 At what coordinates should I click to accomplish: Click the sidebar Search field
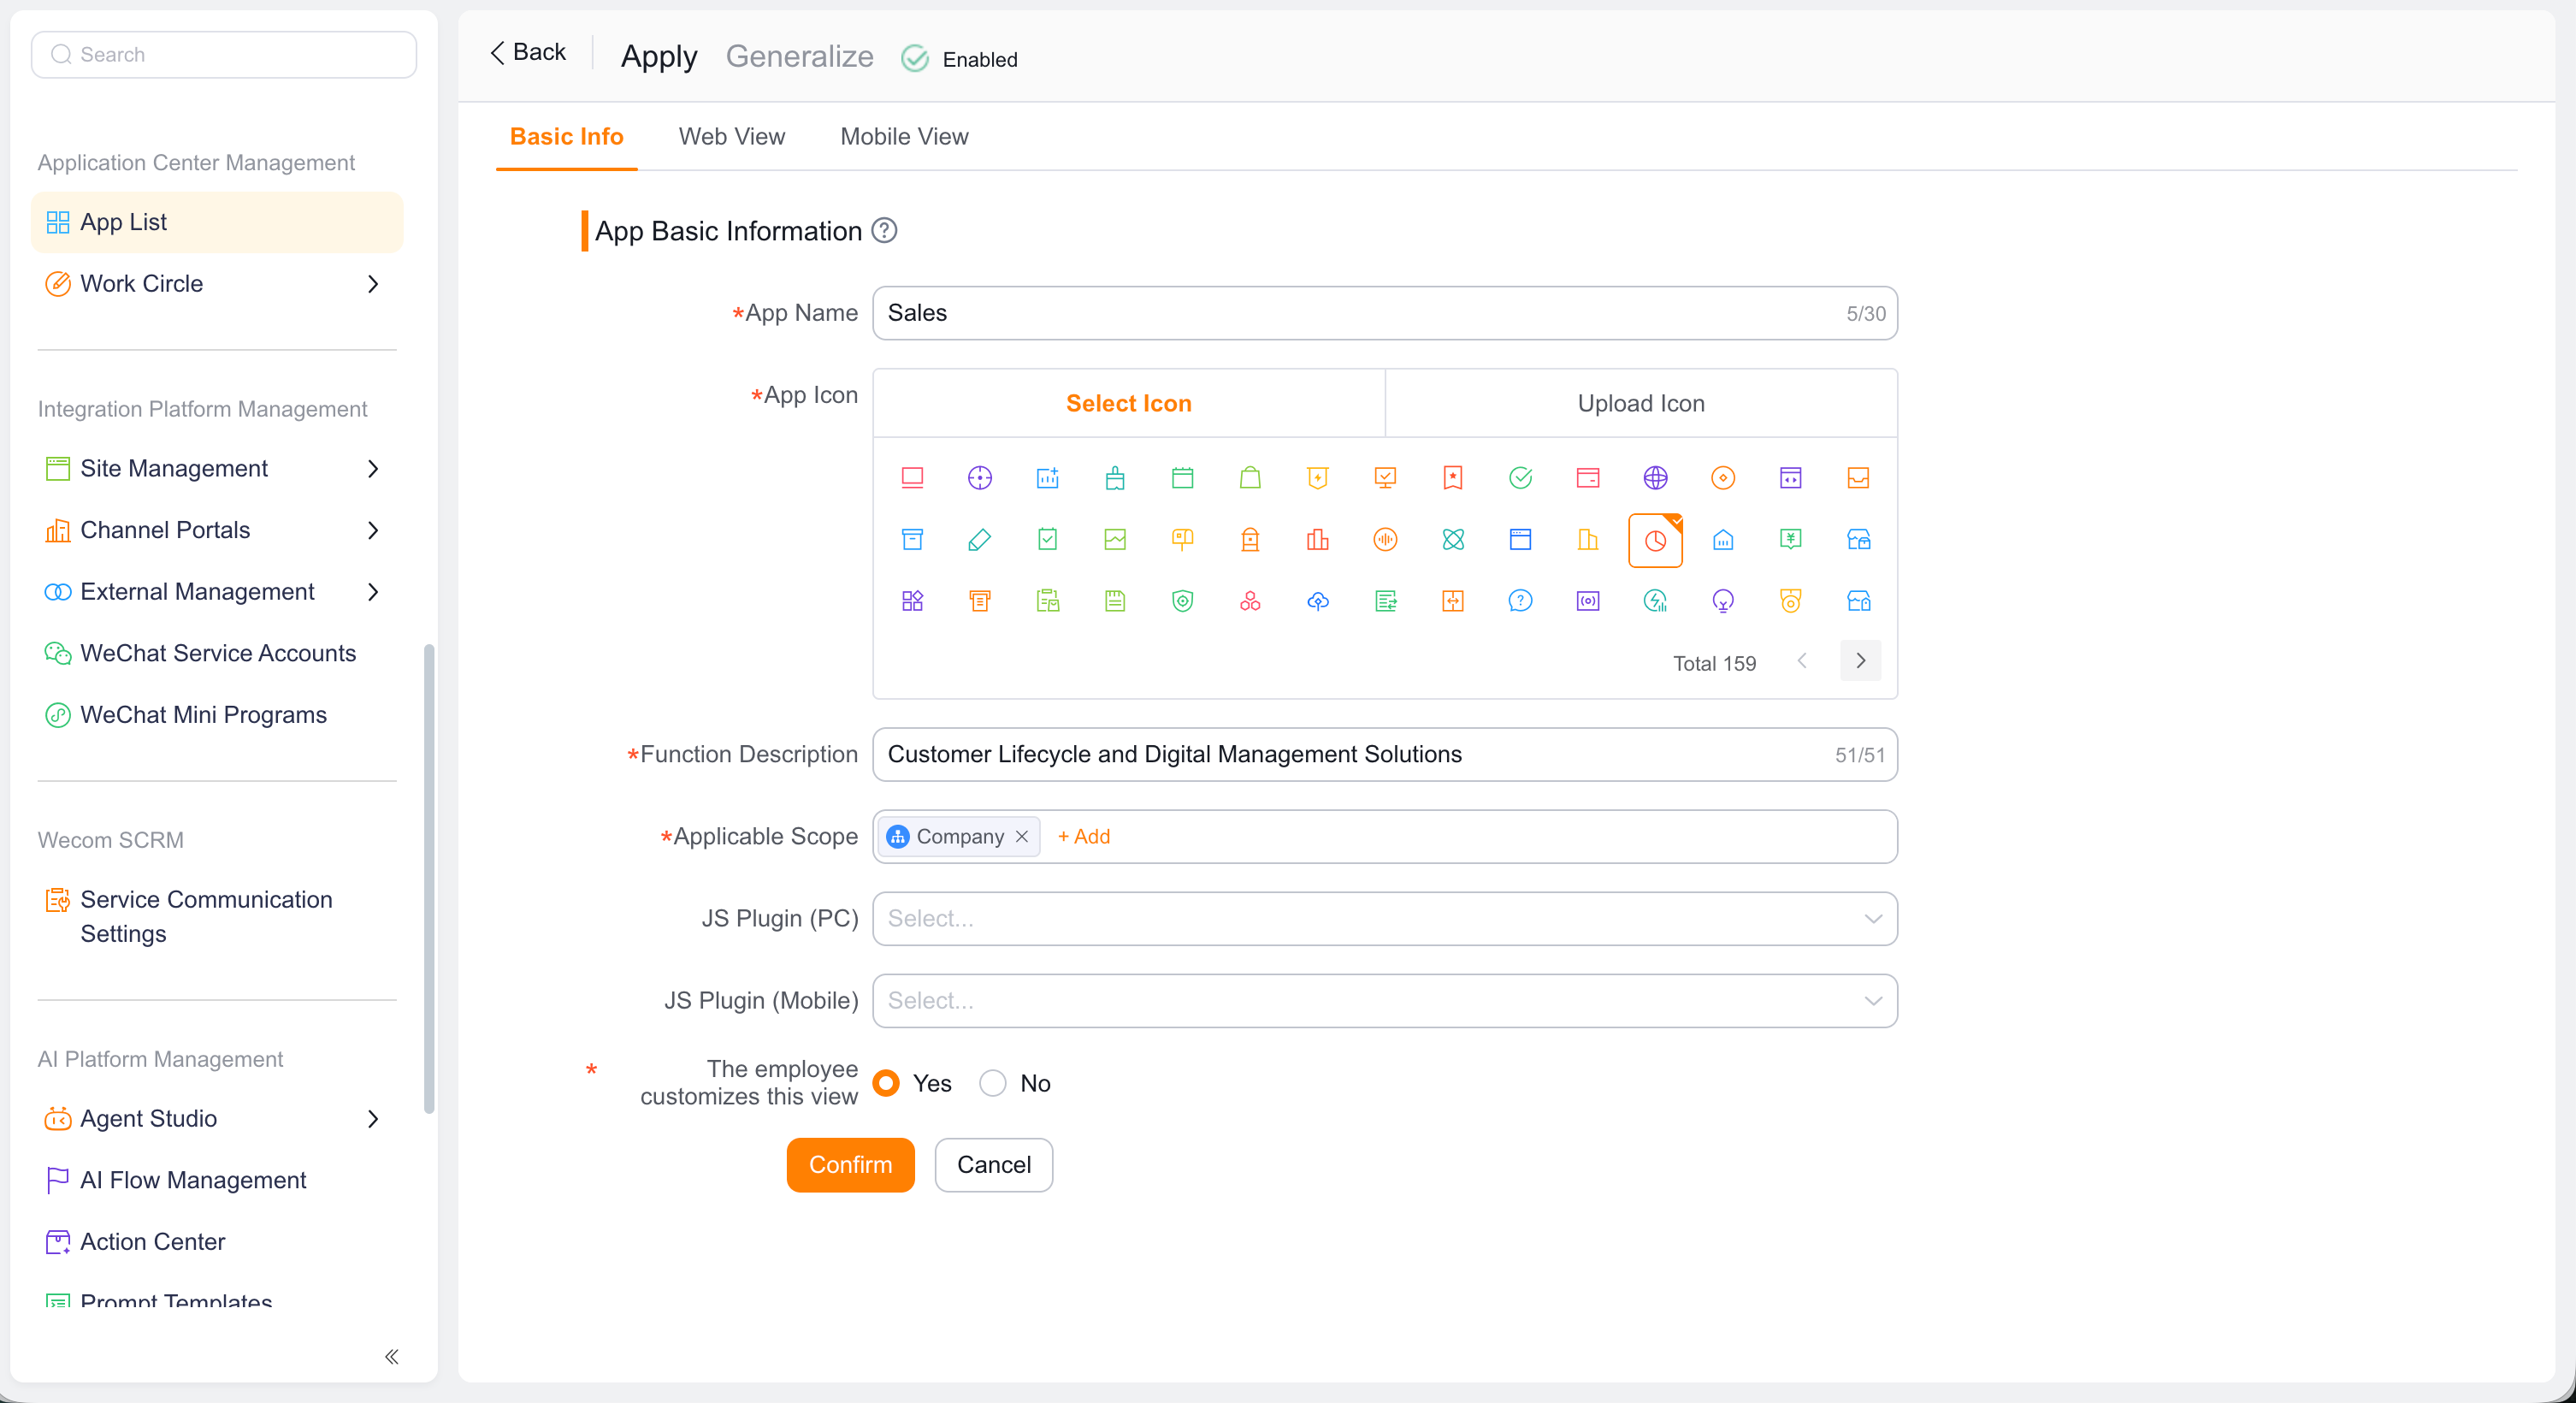pyautogui.click(x=224, y=55)
